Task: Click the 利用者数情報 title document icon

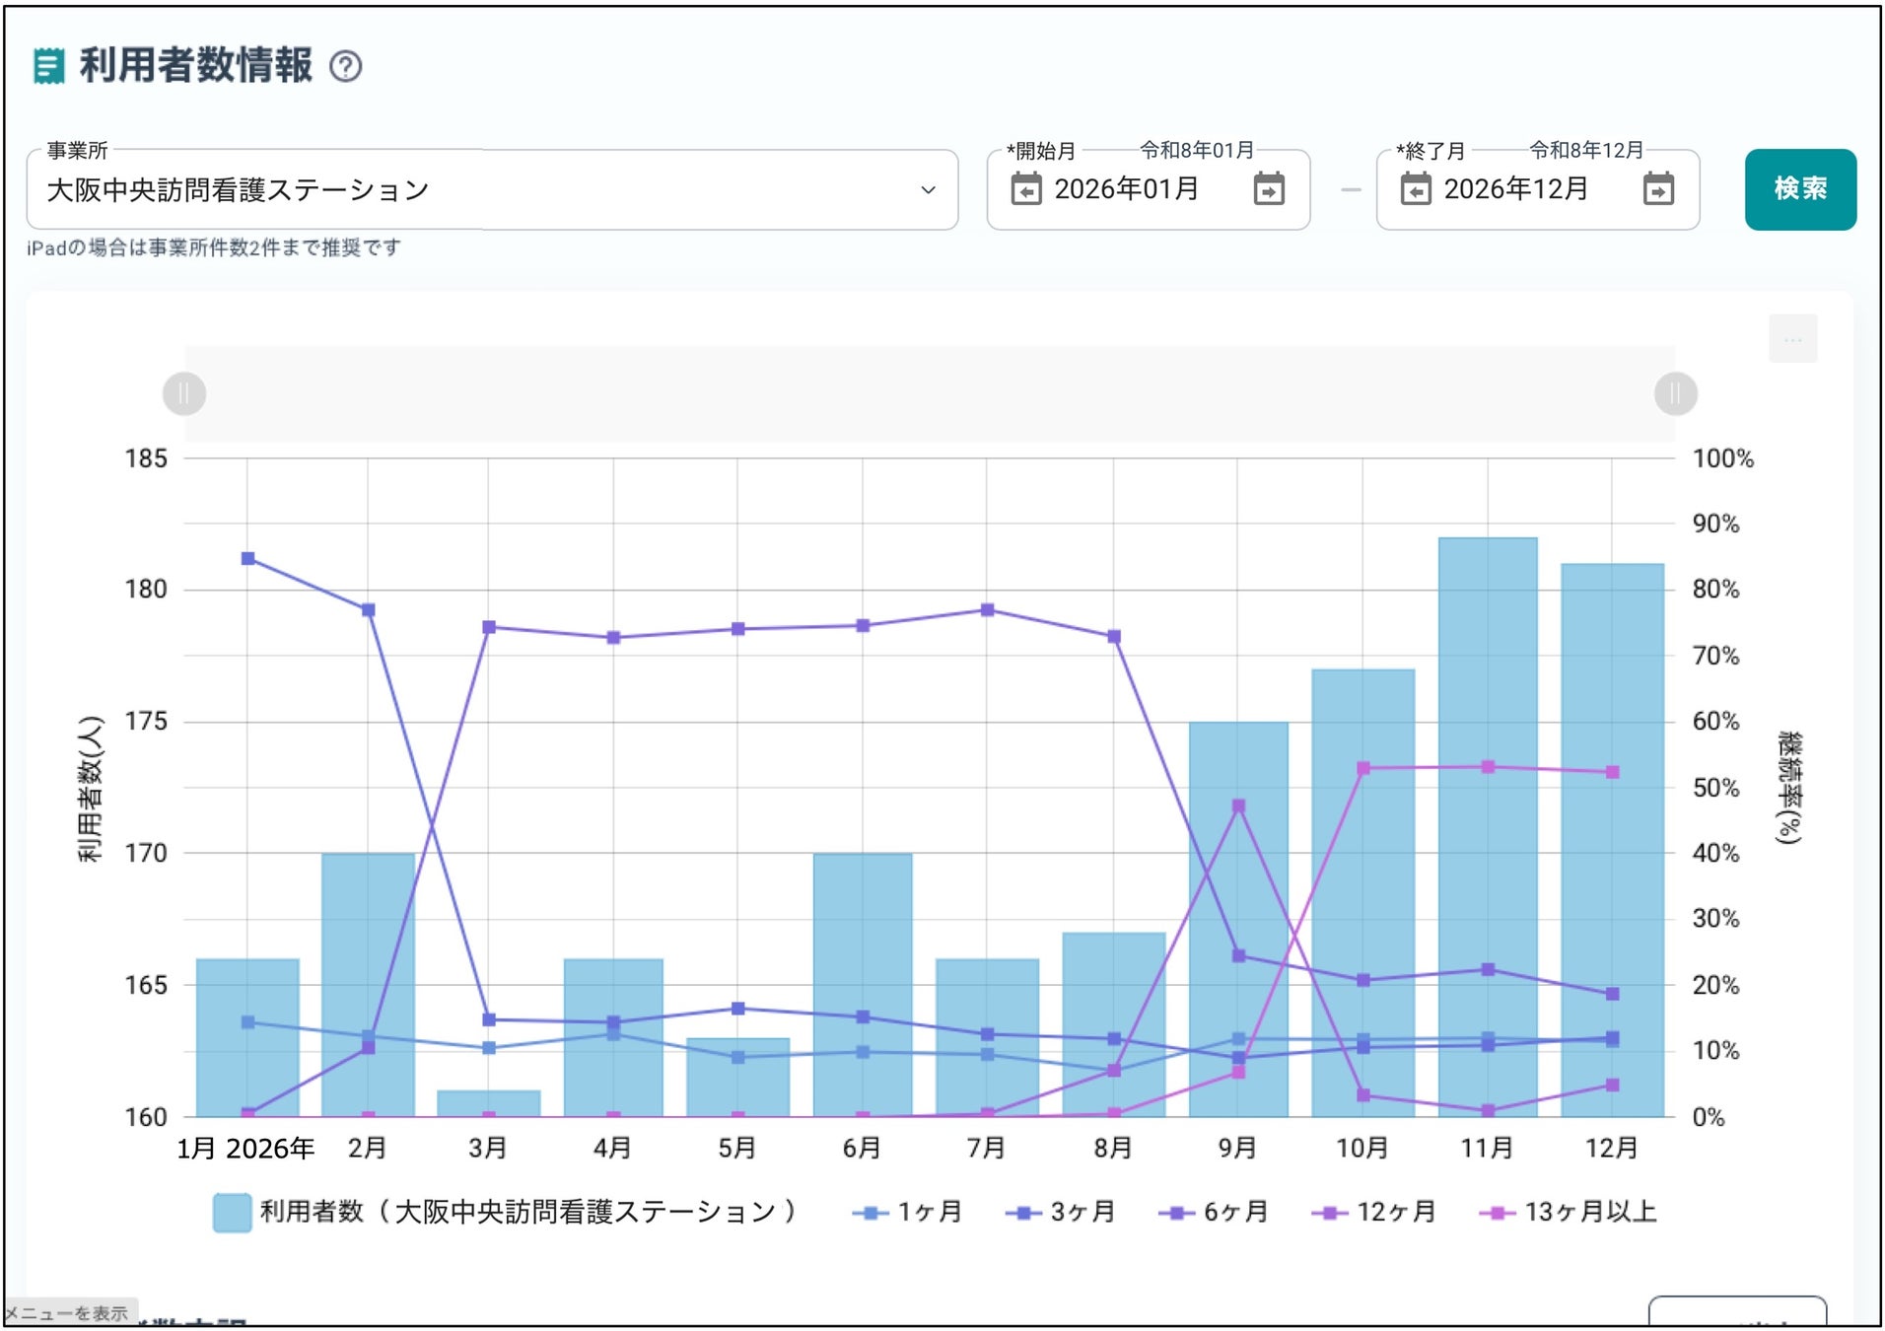Action: 48,67
